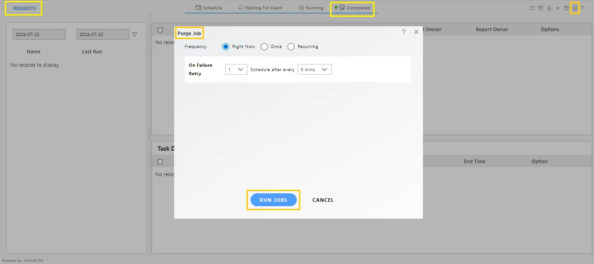Open the On Failure Retry count dropdown
The height and width of the screenshot is (264, 594).
click(236, 69)
